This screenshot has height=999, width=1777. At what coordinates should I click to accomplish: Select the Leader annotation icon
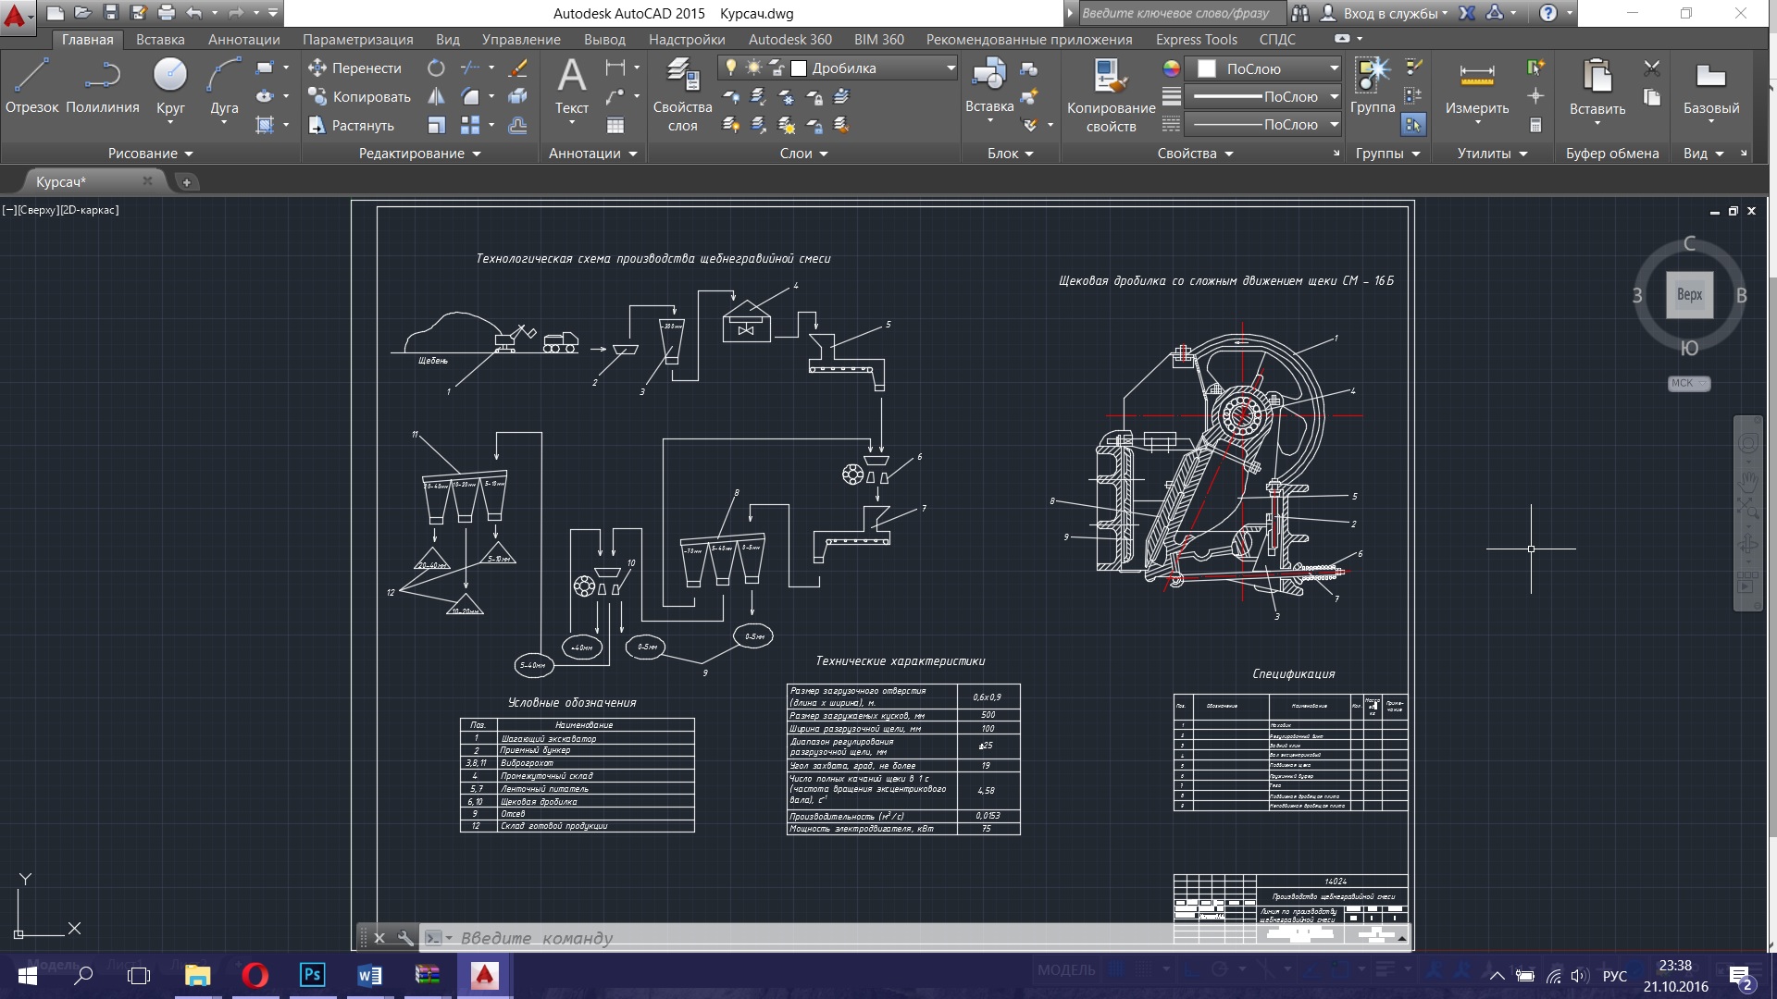[x=615, y=96]
